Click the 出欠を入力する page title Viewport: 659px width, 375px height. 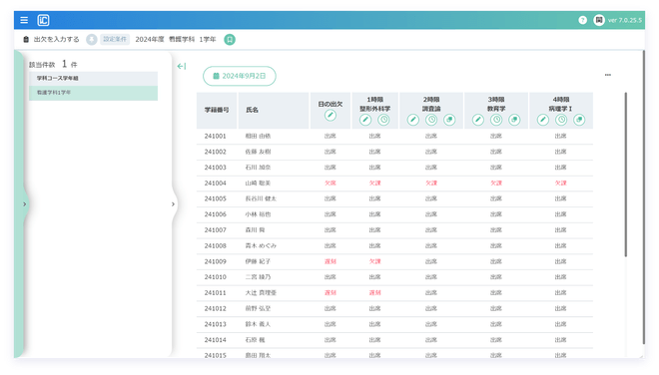[x=56, y=40]
